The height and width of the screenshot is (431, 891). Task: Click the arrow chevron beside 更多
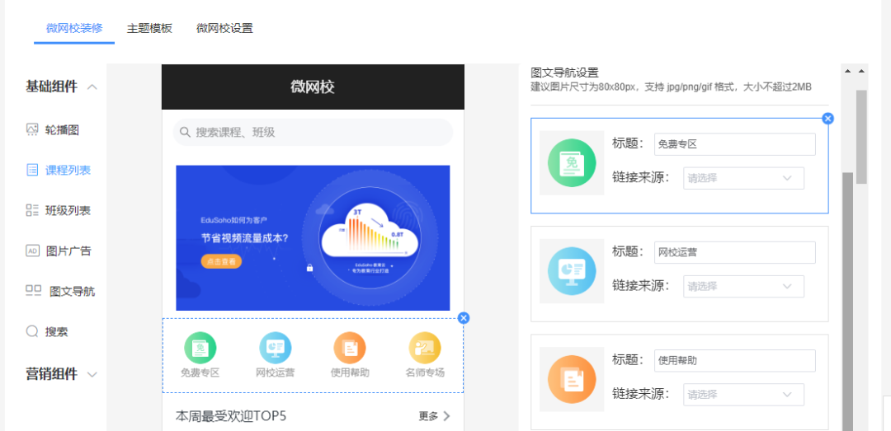click(x=446, y=416)
